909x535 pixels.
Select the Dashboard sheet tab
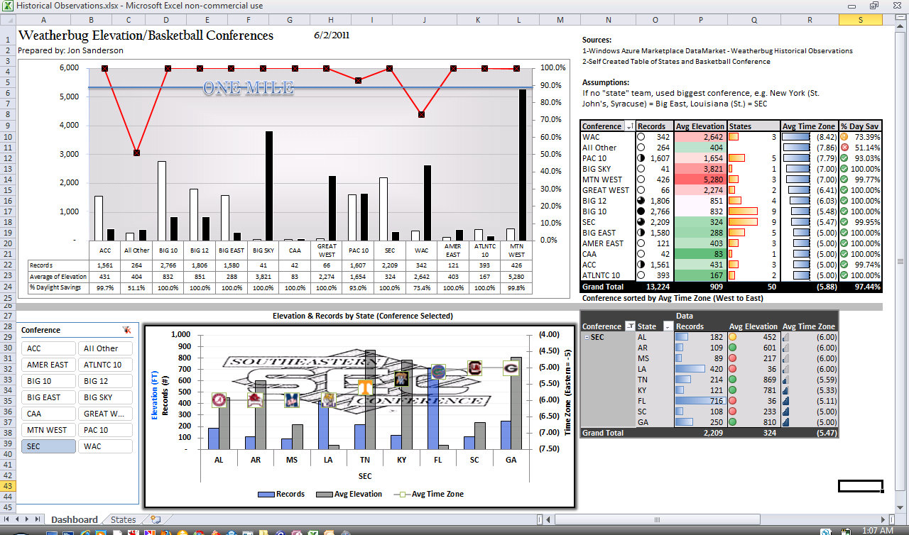[75, 520]
